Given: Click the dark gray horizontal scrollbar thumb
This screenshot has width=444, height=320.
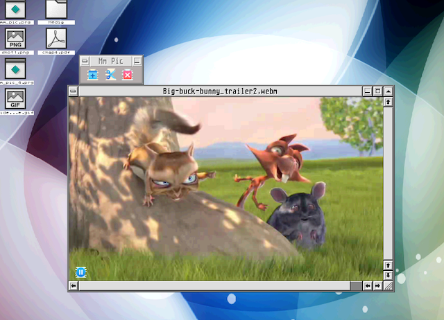Looking at the screenshot, I should 356,286.
